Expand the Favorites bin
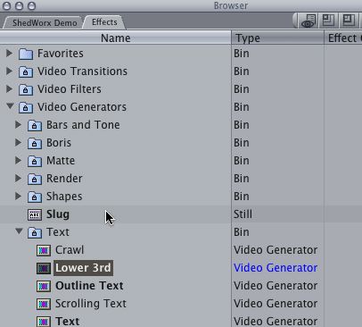 click(9, 54)
